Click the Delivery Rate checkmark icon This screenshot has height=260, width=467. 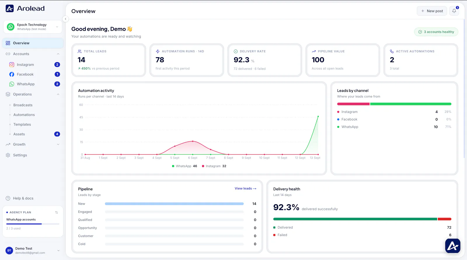tap(236, 51)
